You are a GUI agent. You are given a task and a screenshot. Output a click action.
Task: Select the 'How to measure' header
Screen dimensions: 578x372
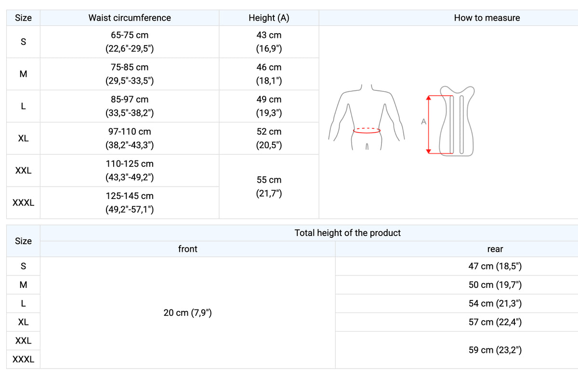(487, 18)
